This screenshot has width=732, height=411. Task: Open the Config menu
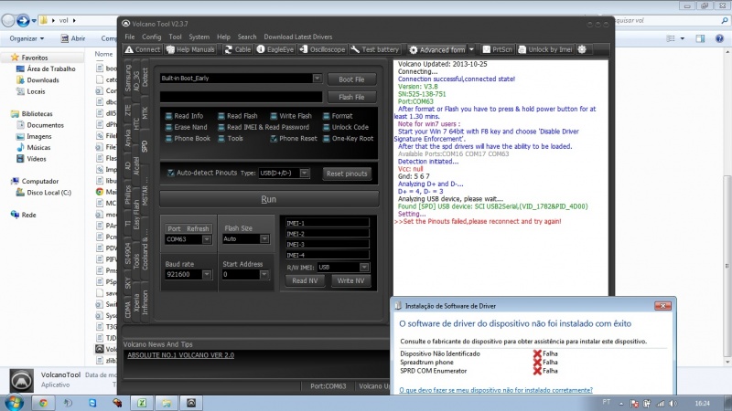[151, 37]
